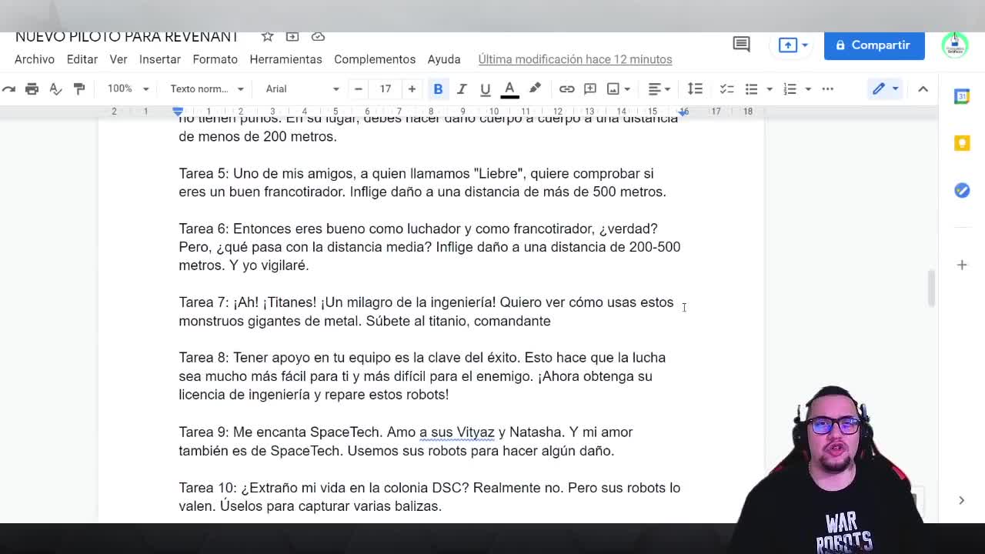Click the document title NUEVO PILOTO PARA REVENANT
Viewport: 985px width, 554px height.
(x=126, y=37)
